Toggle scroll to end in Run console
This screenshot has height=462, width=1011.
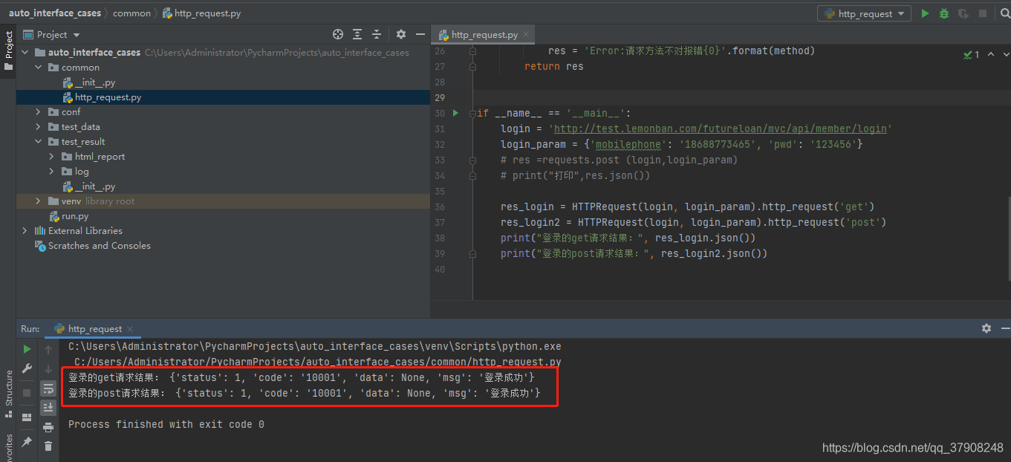coord(48,407)
